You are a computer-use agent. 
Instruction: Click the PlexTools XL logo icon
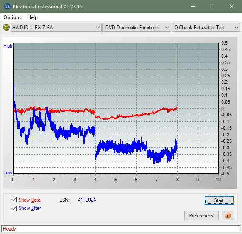click(x=7, y=6)
